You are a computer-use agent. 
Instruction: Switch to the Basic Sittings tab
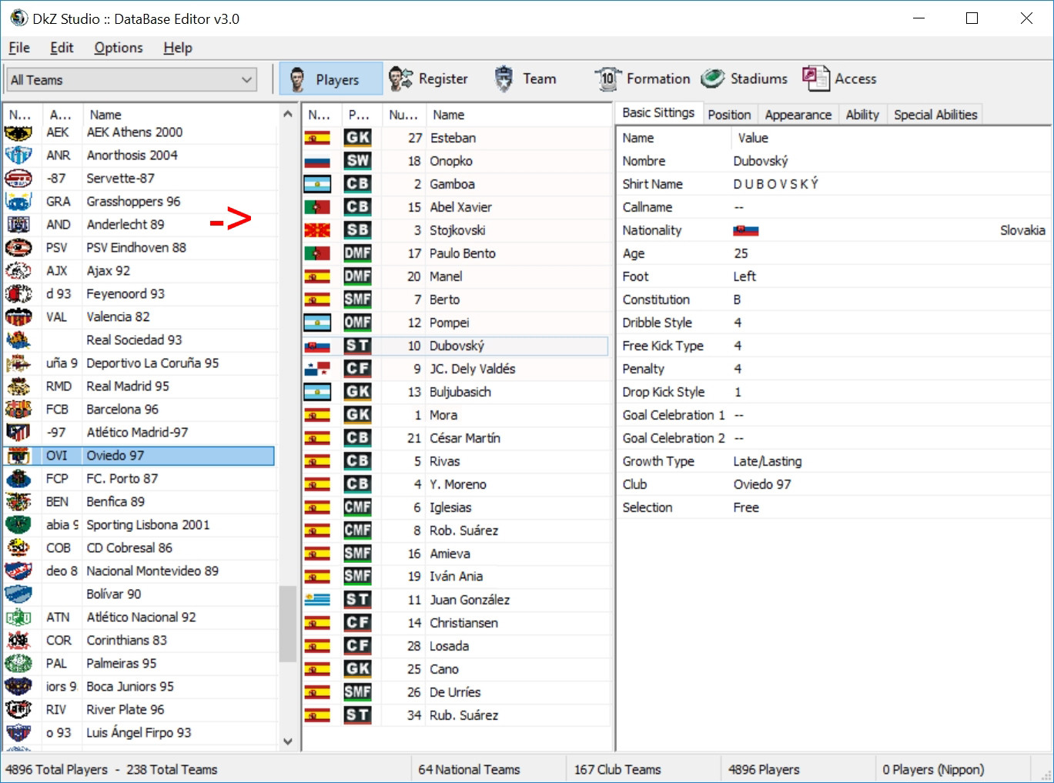click(658, 112)
